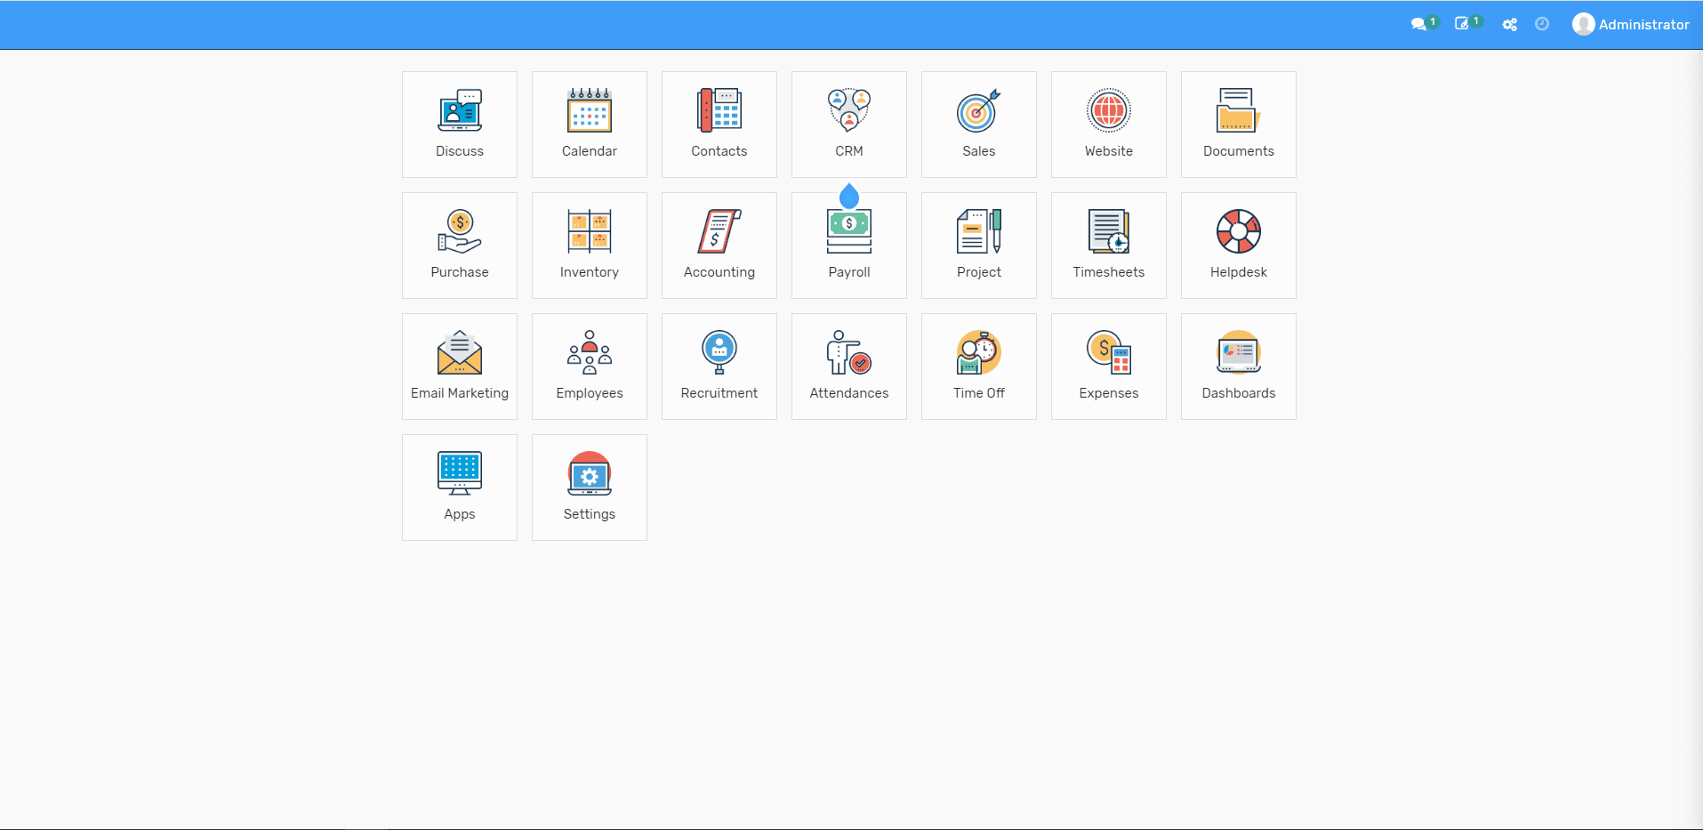Click the gears debug tools icon
Screen dimensions: 1703x830
pos(1509,25)
